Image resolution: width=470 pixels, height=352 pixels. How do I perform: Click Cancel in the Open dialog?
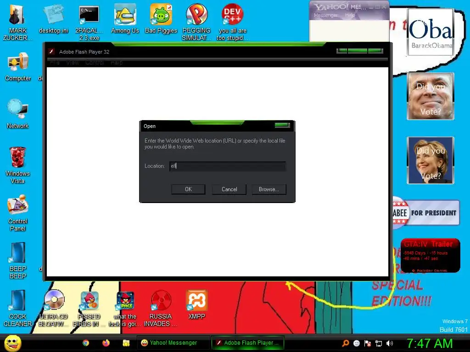pyautogui.click(x=229, y=189)
